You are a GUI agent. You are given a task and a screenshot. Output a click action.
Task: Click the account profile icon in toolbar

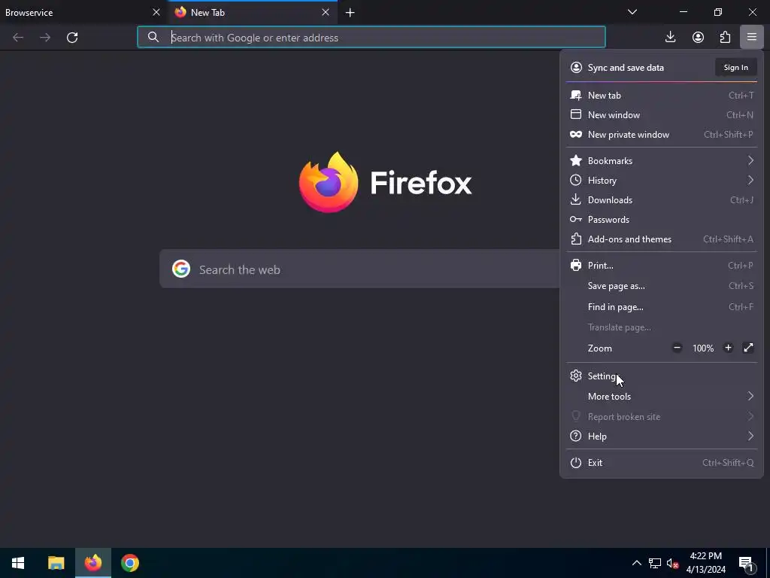(698, 38)
